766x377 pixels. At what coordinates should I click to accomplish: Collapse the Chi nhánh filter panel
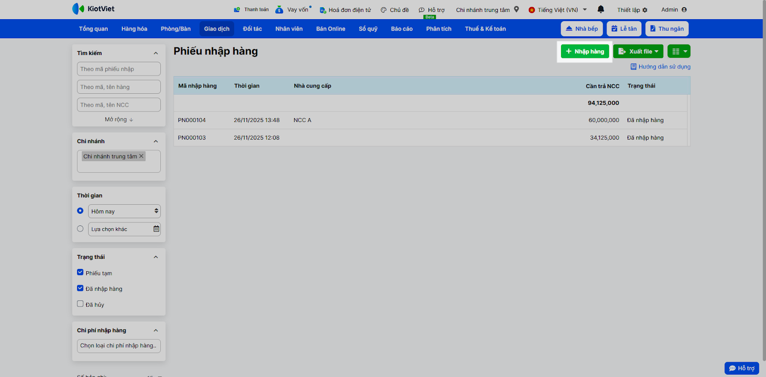pos(156,141)
